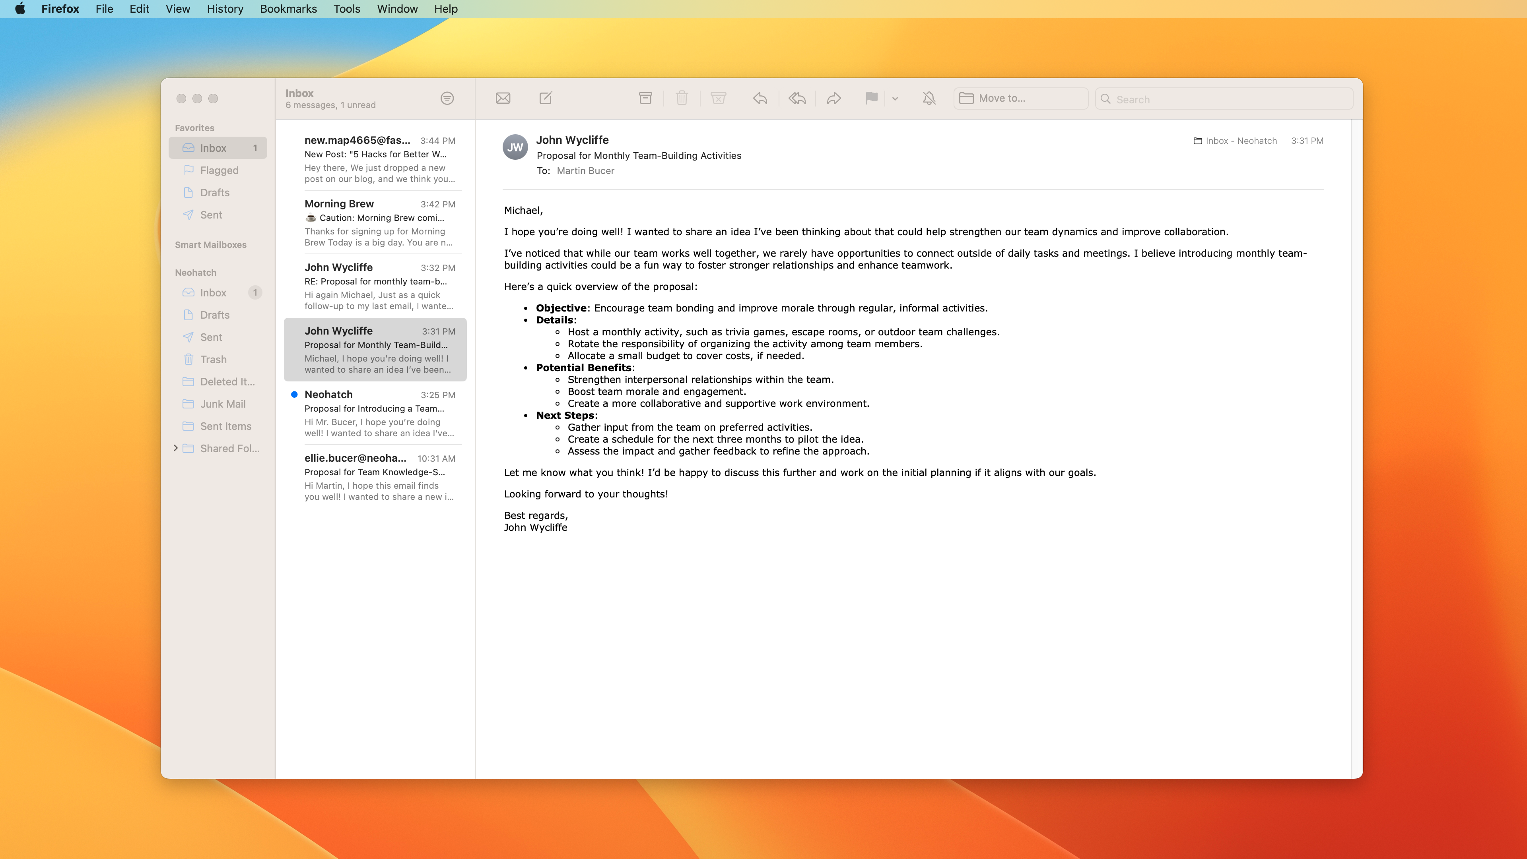Image resolution: width=1527 pixels, height=859 pixels.
Task: Reply to the message
Action: point(760,99)
